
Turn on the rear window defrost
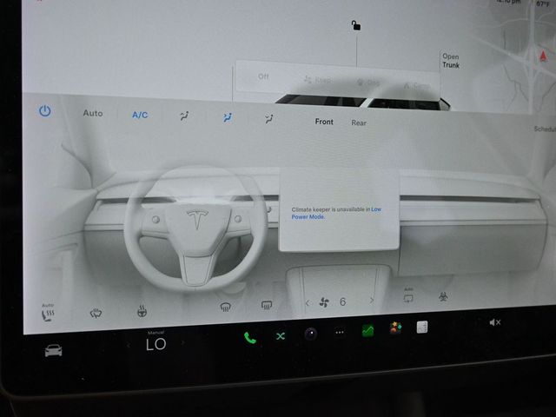[x=267, y=305]
